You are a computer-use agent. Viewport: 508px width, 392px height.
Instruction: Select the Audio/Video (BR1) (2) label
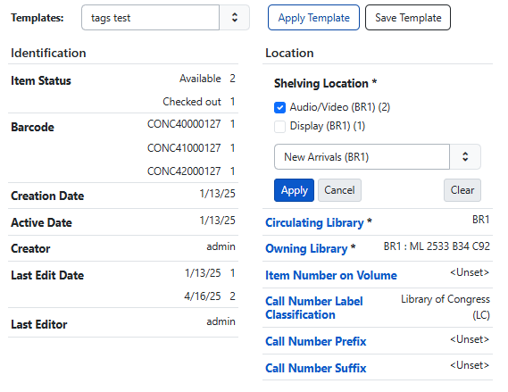click(x=340, y=107)
